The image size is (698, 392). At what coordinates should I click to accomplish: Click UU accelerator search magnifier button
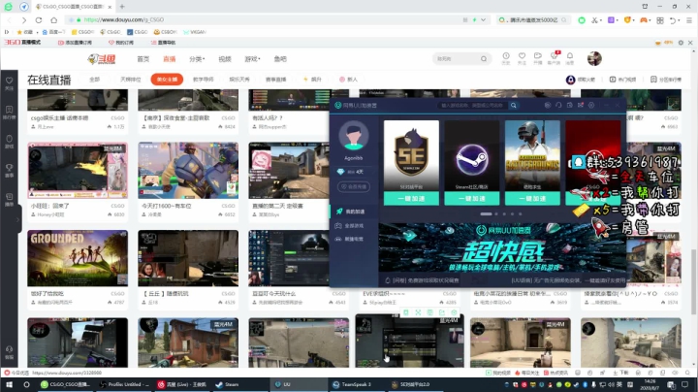(513, 105)
